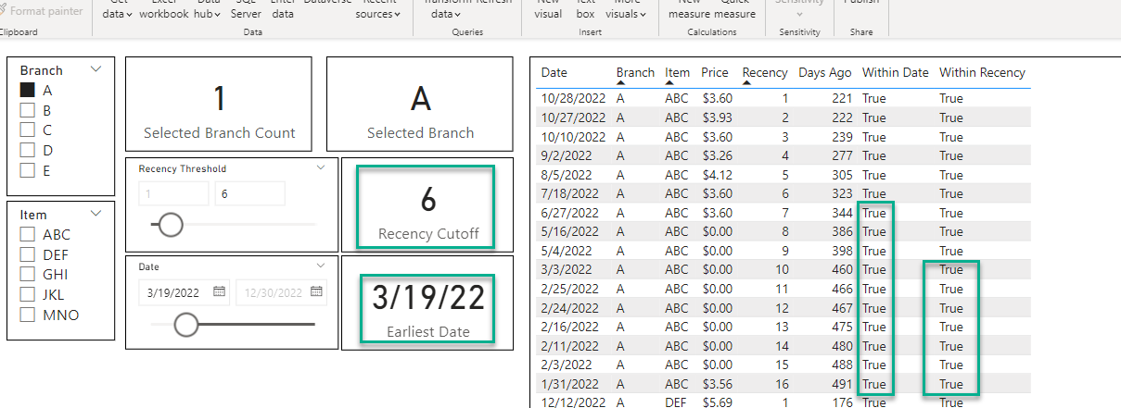
Task: Open the start date calendar picker icon
Action: point(220,291)
